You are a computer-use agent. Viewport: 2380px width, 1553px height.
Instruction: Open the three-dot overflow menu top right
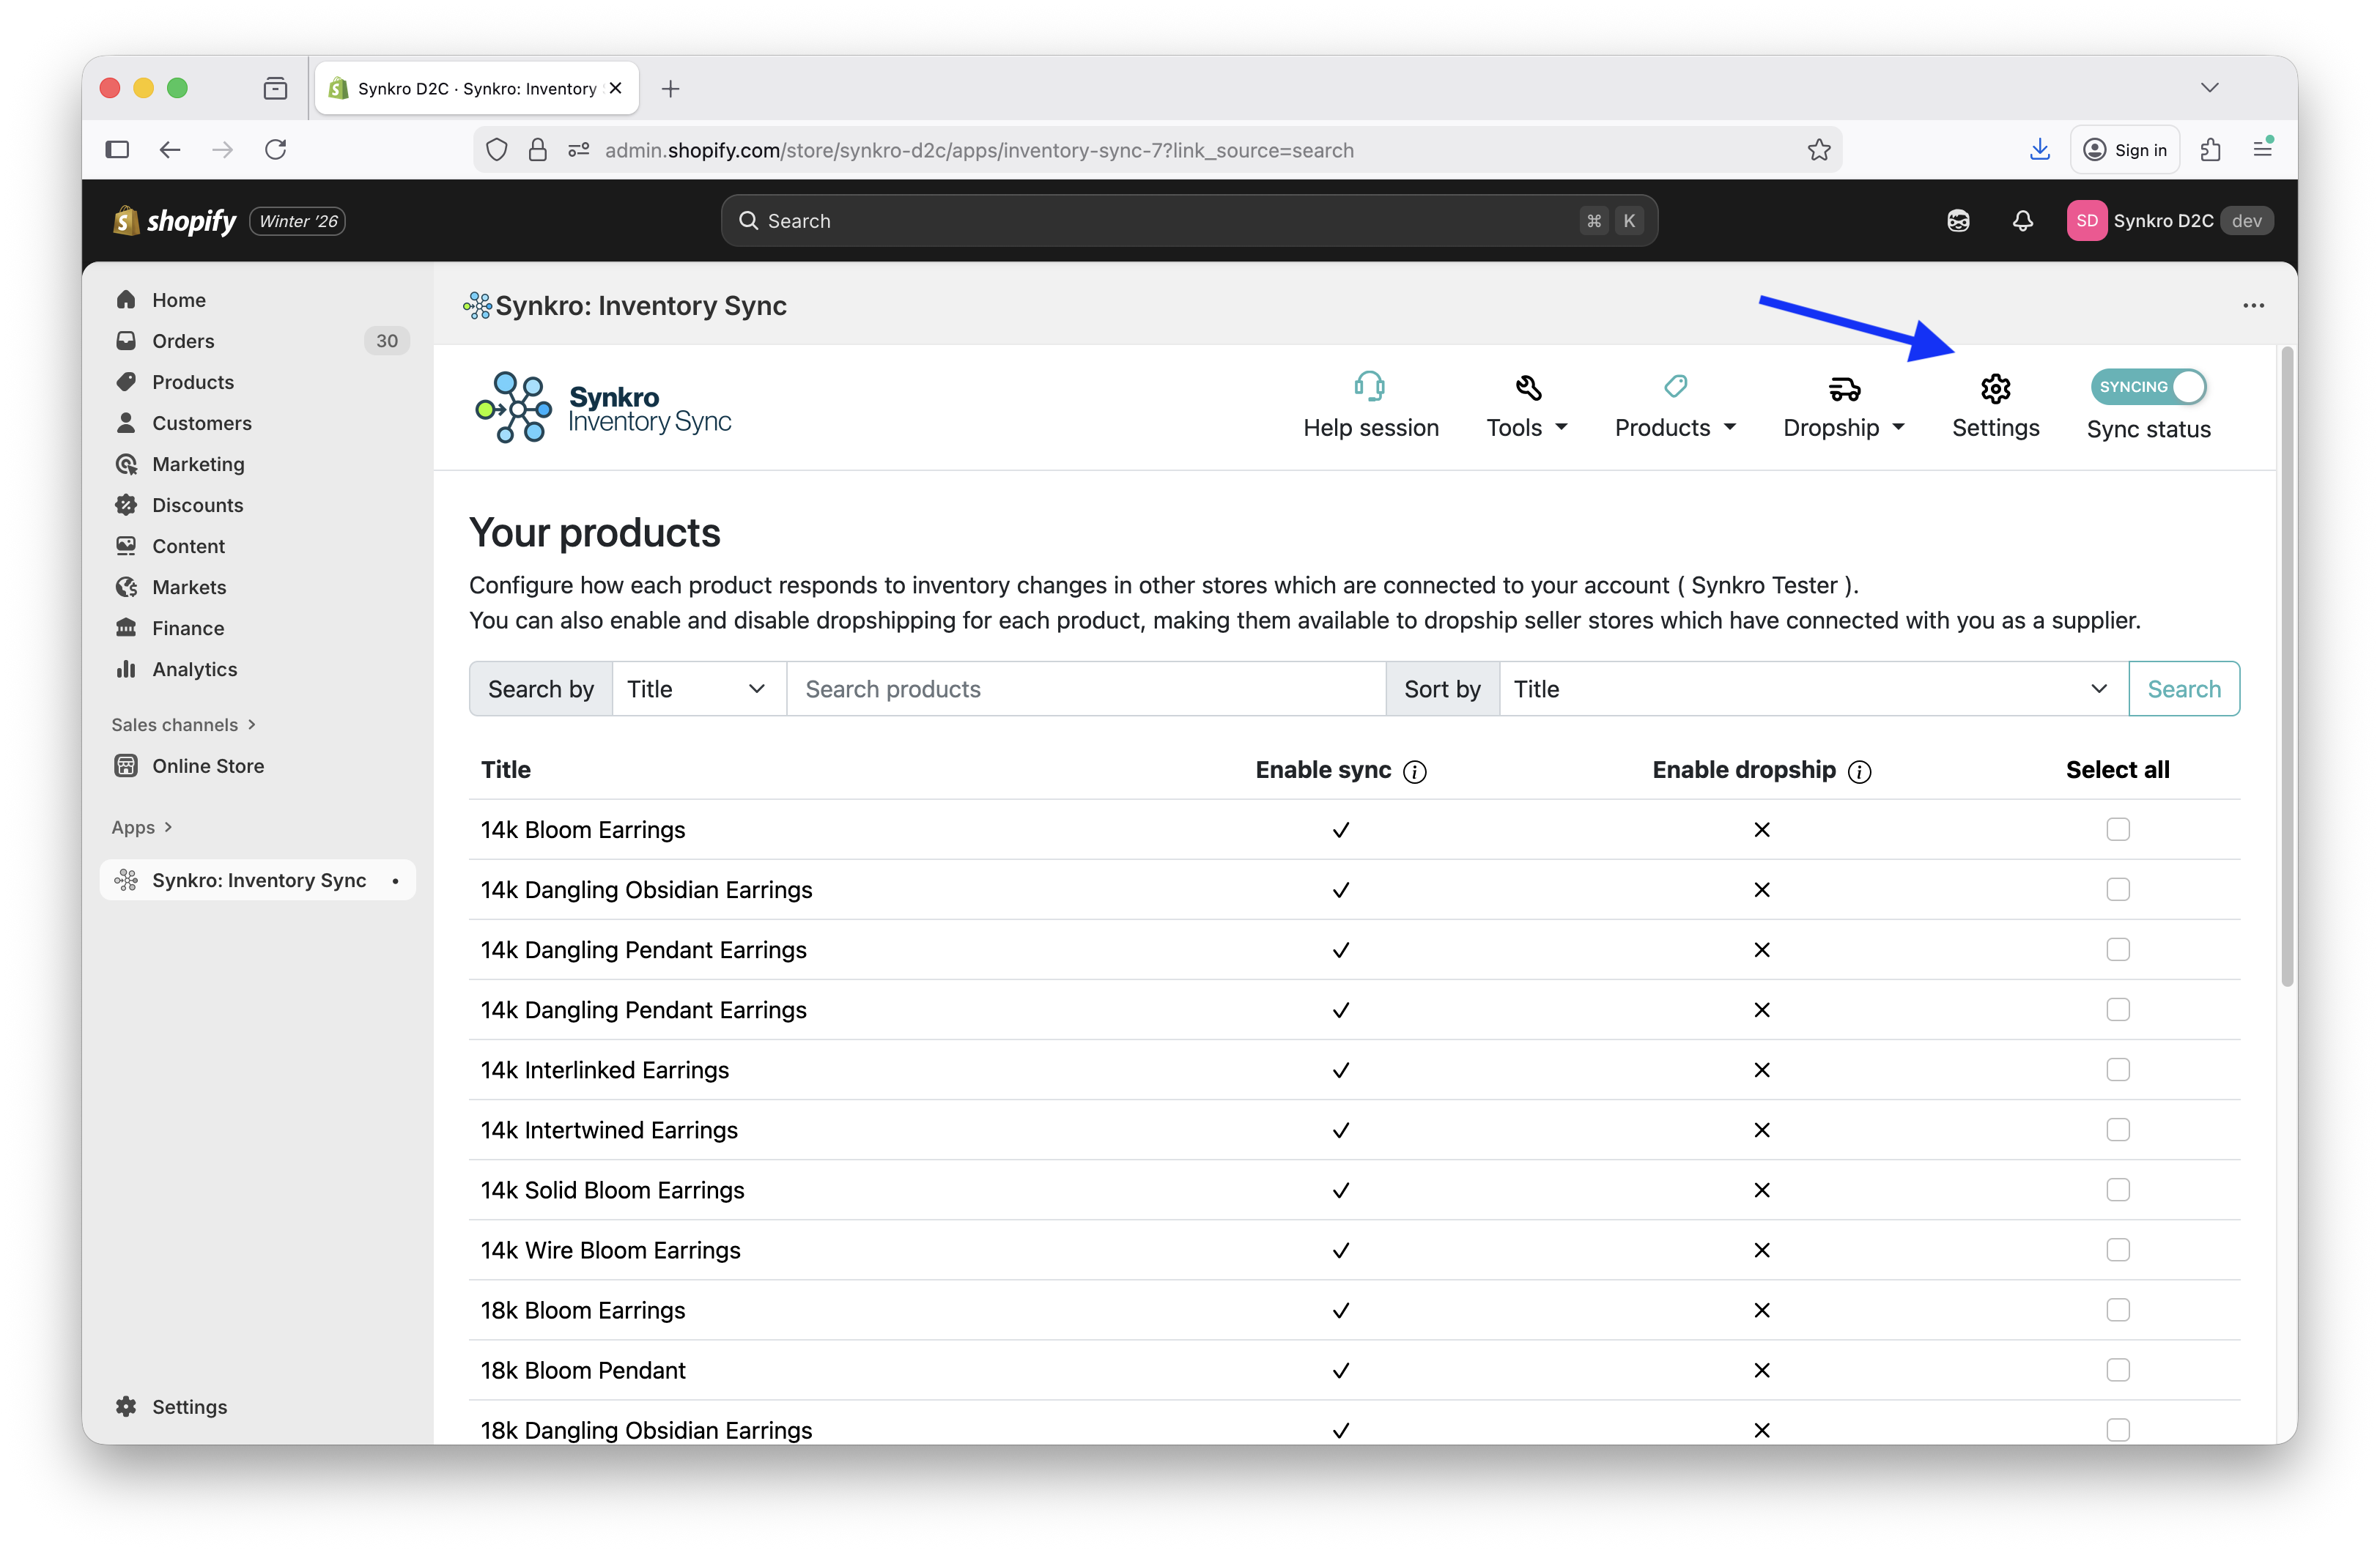coord(2253,306)
